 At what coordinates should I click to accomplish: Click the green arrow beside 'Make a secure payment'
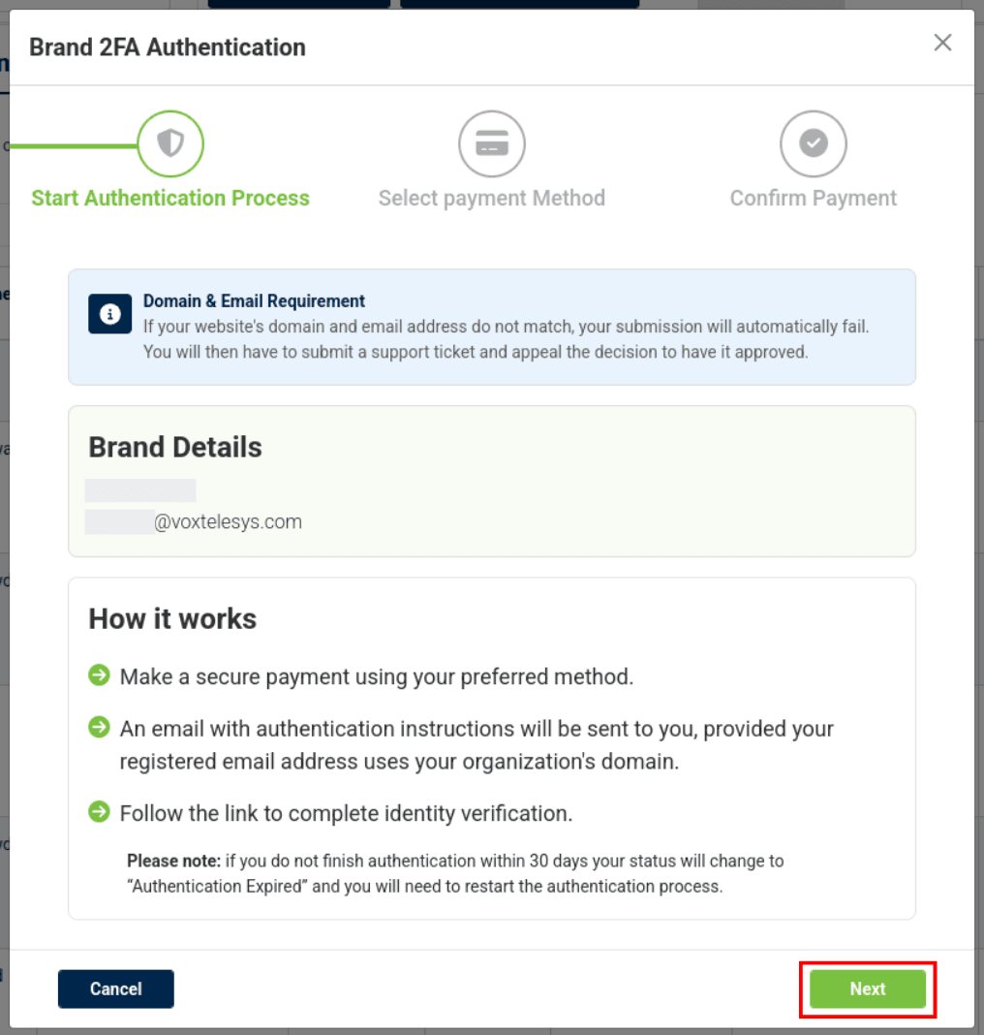click(x=99, y=675)
